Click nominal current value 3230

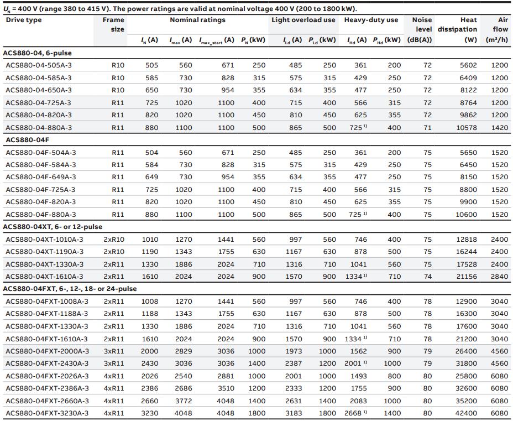pos(149,413)
